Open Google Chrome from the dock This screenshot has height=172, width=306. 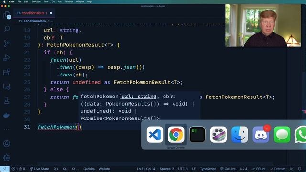click(x=176, y=135)
